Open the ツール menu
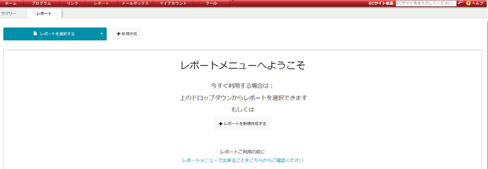488x169 pixels. point(211,3)
